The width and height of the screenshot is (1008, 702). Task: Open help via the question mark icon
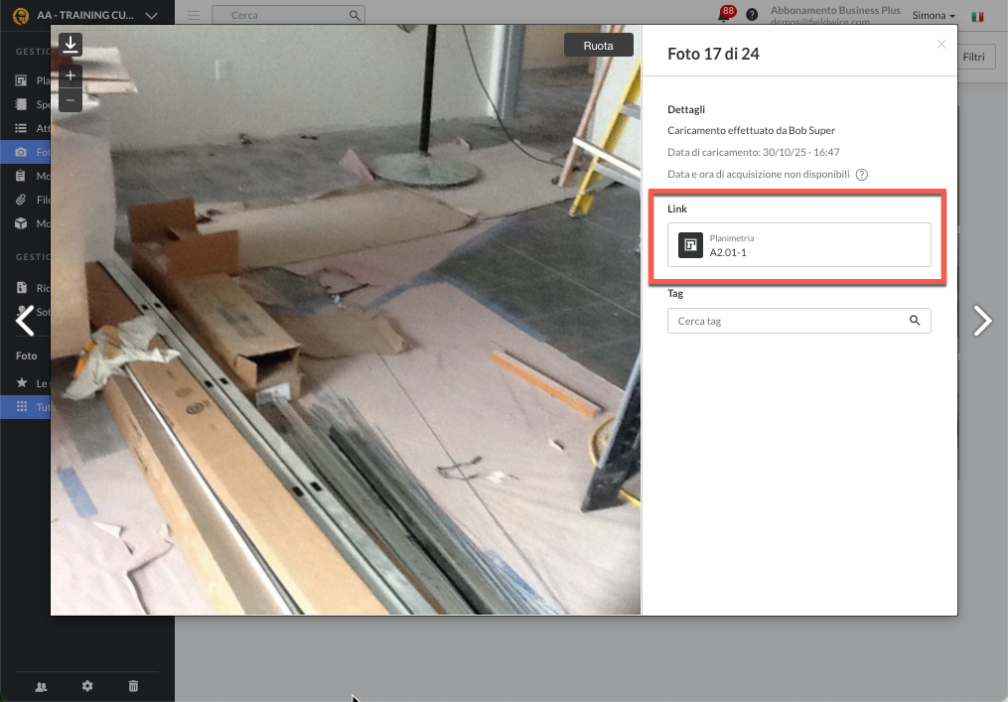click(752, 16)
